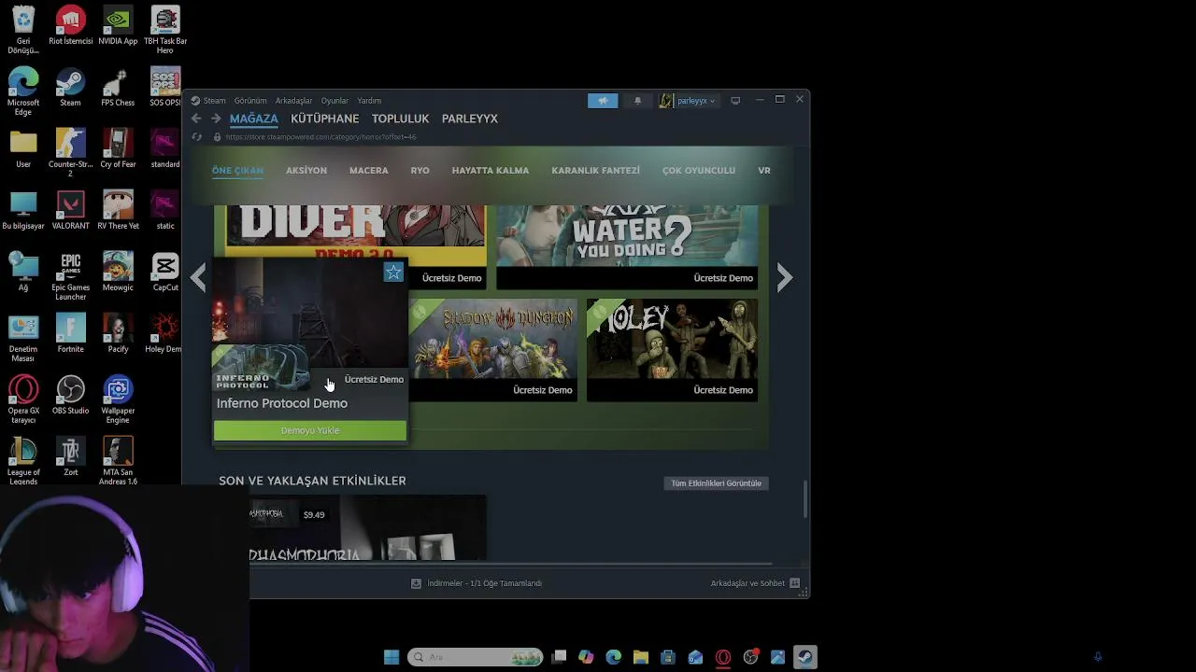This screenshot has height=672, width=1196.
Task: Click the Steam taskbar icon
Action: [x=804, y=657]
